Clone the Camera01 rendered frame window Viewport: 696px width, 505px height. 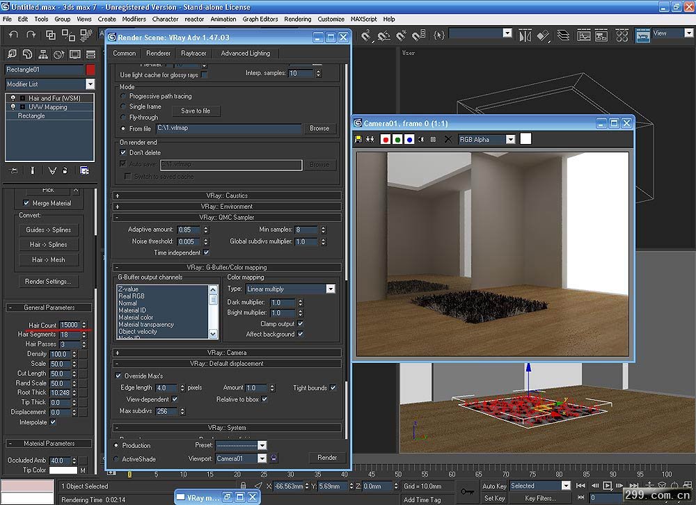pyautogui.click(x=370, y=139)
